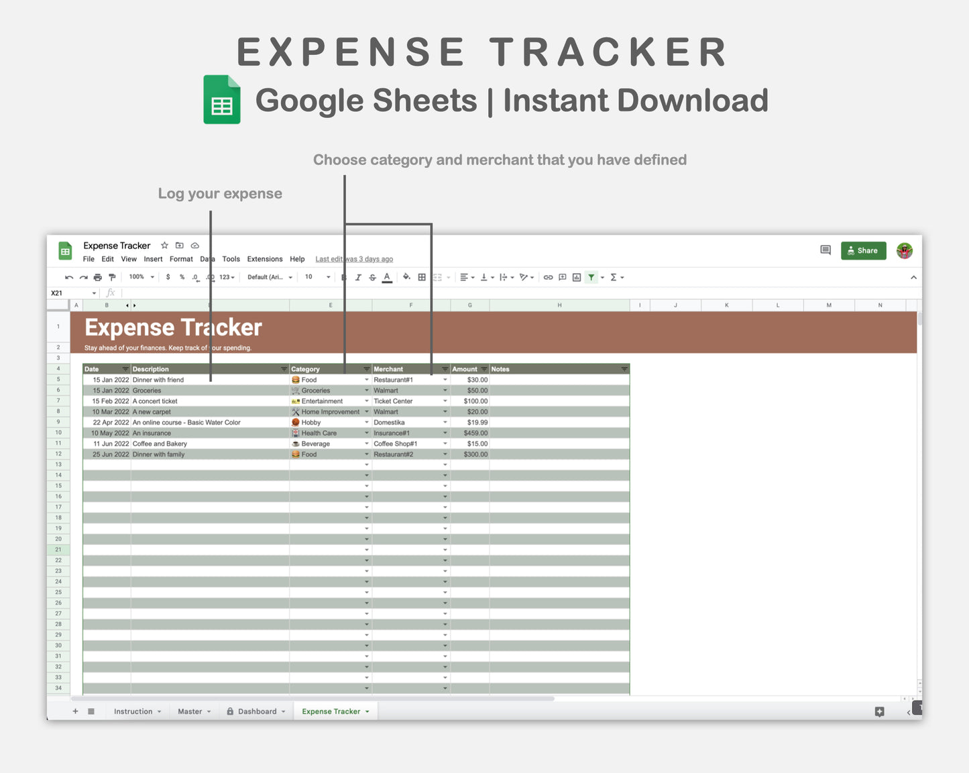Click the Functions sigma icon
The height and width of the screenshot is (773, 969).
(x=615, y=276)
